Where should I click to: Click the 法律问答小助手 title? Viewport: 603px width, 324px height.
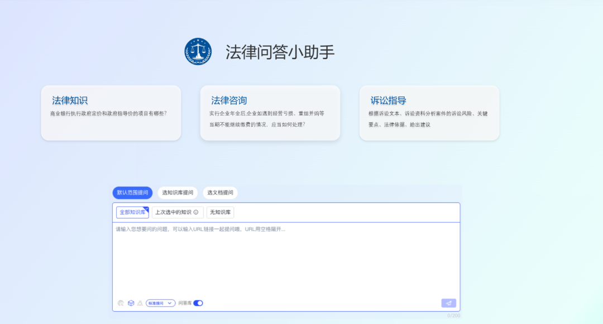[x=280, y=52]
